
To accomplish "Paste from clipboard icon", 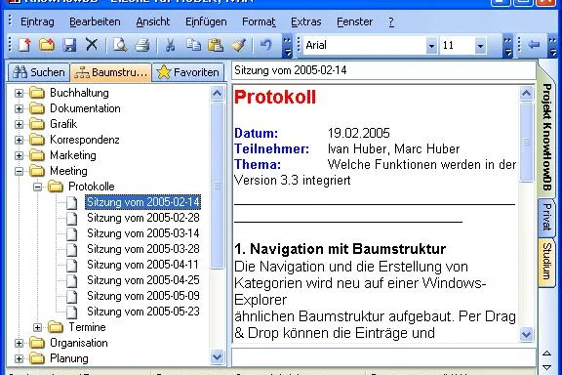I will pos(216,45).
